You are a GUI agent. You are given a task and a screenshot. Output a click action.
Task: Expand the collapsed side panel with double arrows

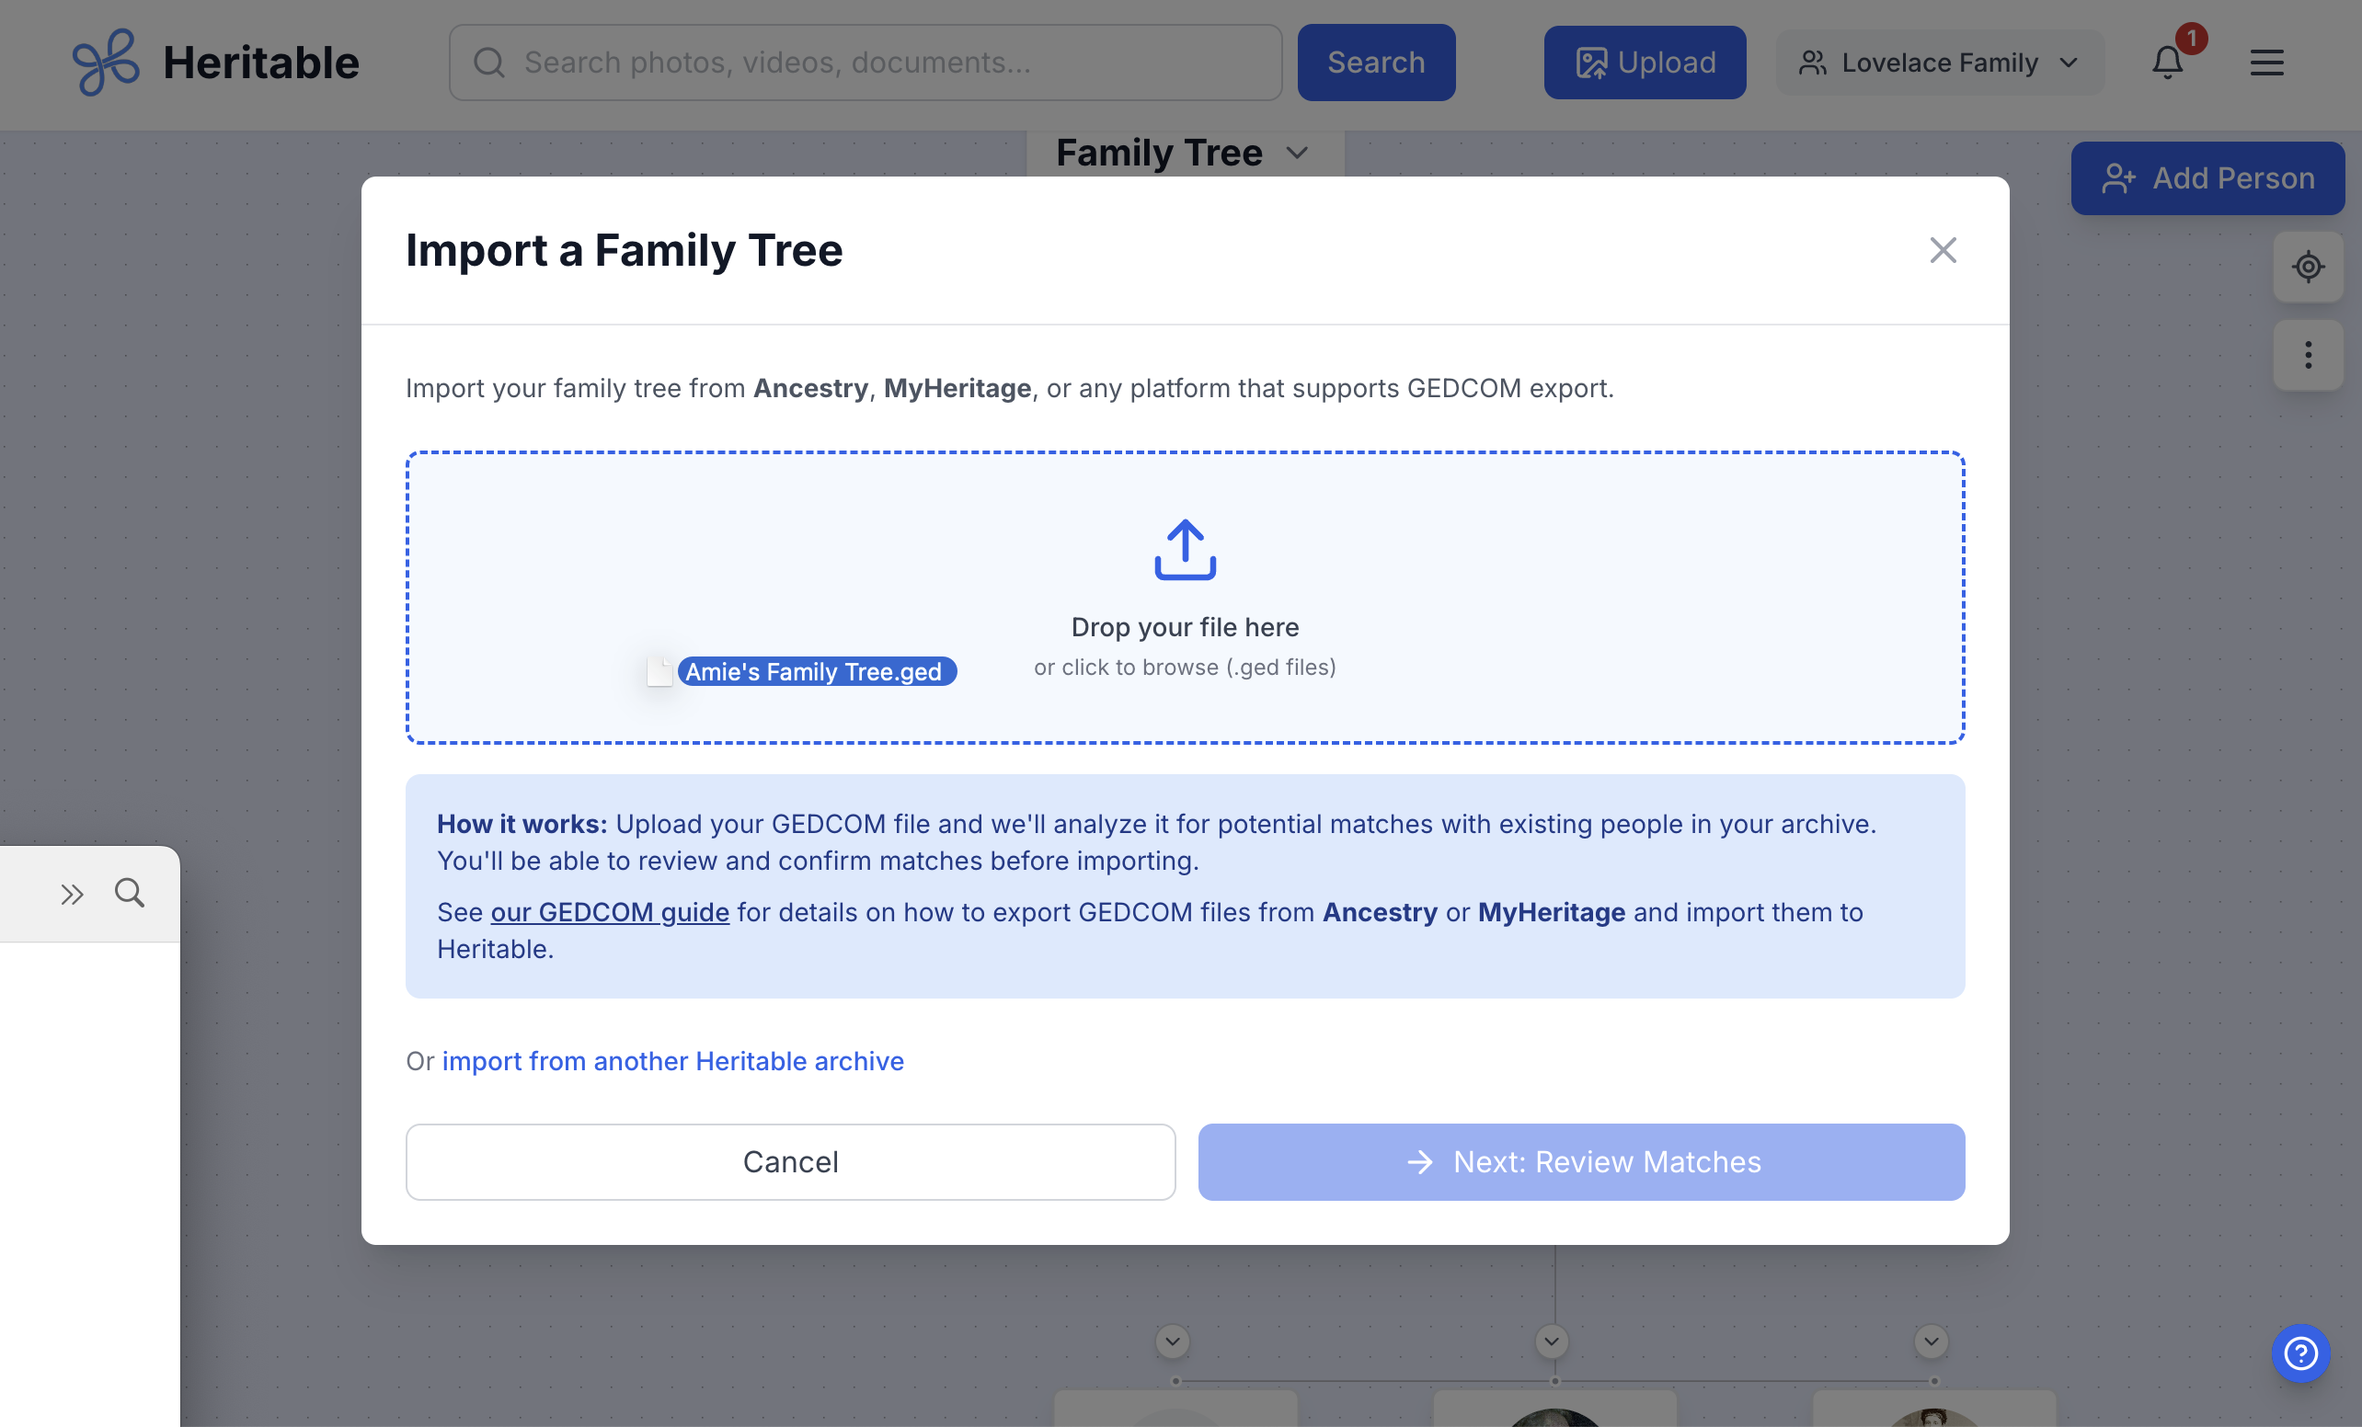[71, 892]
